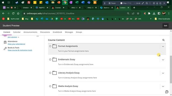Screen dimensions: 172x96
Task: Toggle the Media Analysis Essay progress circle
Action: coord(50,86)
